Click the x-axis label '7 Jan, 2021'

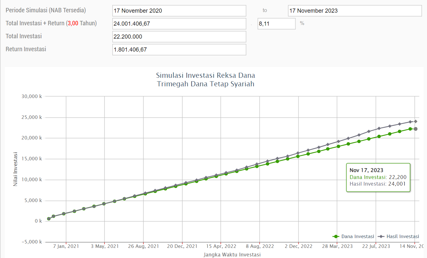(x=66, y=246)
